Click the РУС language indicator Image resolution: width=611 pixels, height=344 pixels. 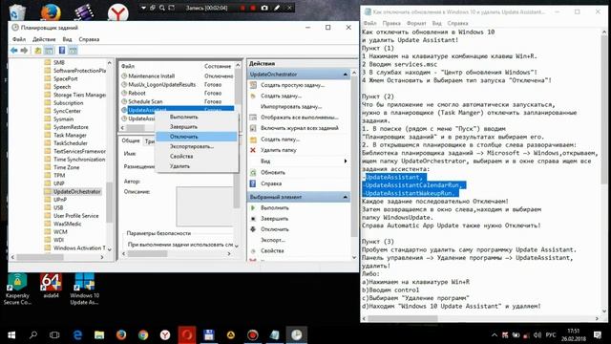(550, 335)
